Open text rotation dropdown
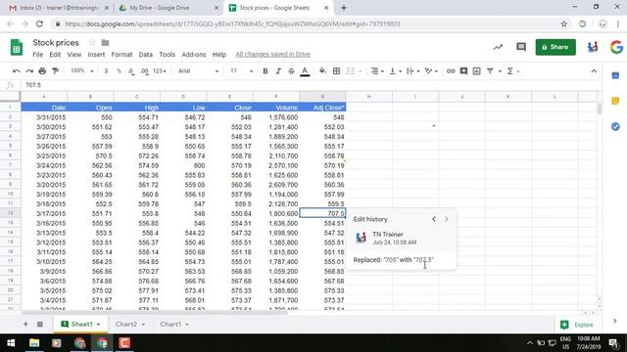627x352 pixels. (x=431, y=71)
